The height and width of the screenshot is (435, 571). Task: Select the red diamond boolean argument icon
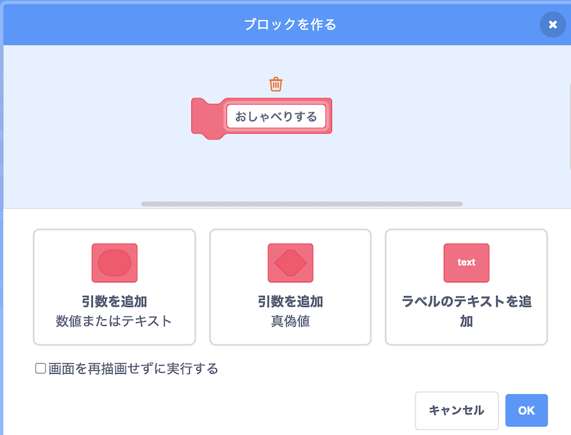pyautogui.click(x=290, y=262)
